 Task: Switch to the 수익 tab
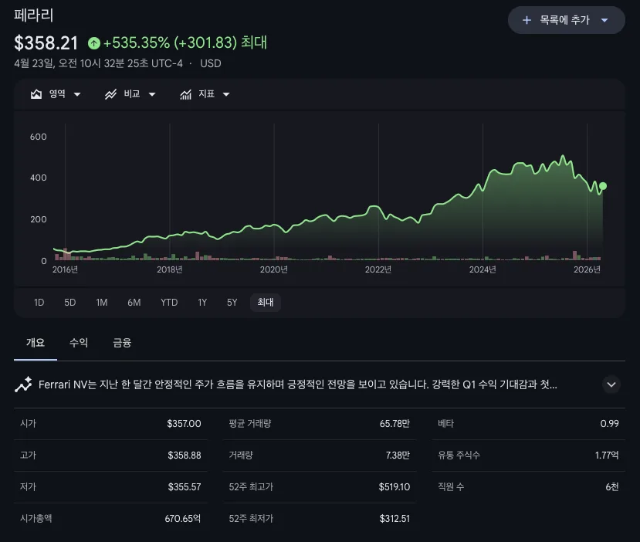coord(79,343)
